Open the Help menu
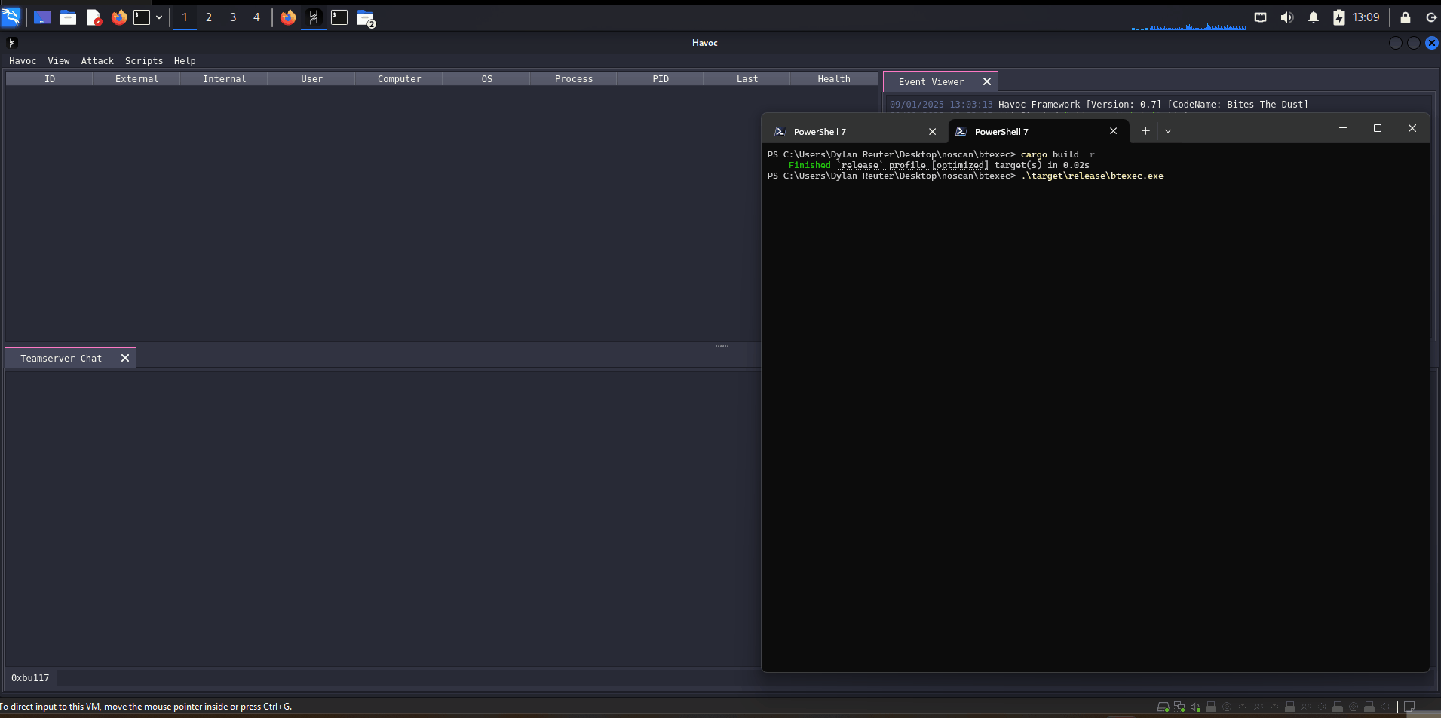 [185, 61]
